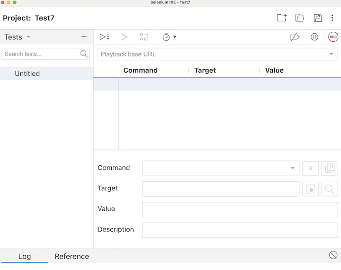Click the Step over current command icon
The height and width of the screenshot is (270, 341).
[x=144, y=37]
